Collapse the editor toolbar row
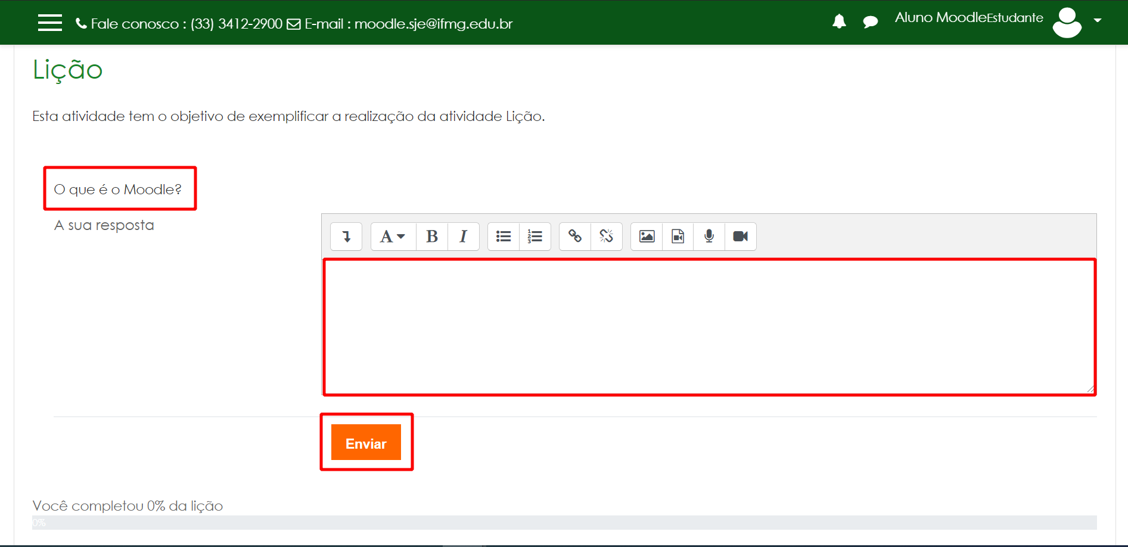 point(346,237)
